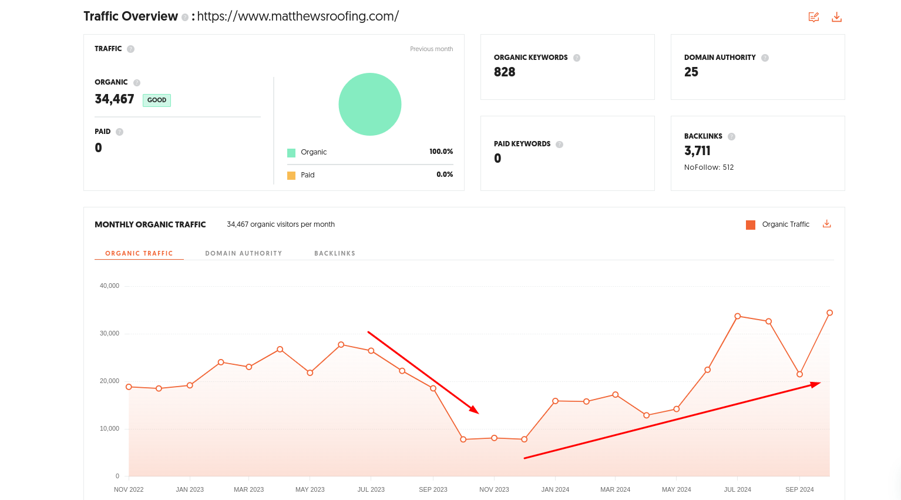Image resolution: width=901 pixels, height=500 pixels.
Task: Click the Organic 100.0% percentage
Action: 441,152
